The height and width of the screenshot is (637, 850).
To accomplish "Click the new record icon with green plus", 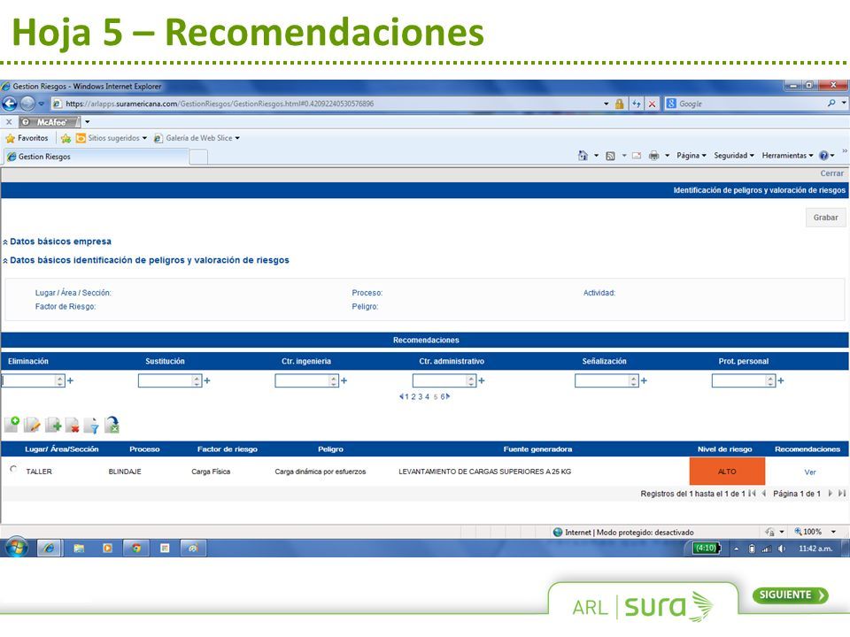I will 12,424.
